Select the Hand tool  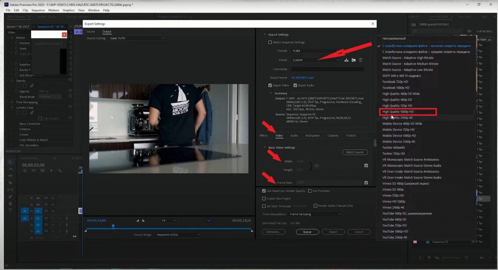click(x=10, y=204)
